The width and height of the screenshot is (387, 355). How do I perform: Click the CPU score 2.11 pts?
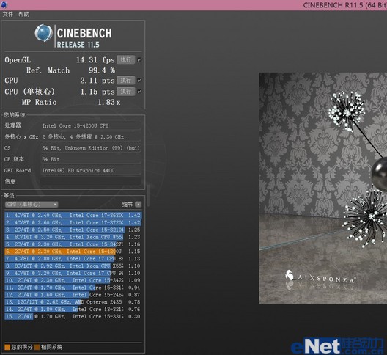pyautogui.click(x=97, y=81)
